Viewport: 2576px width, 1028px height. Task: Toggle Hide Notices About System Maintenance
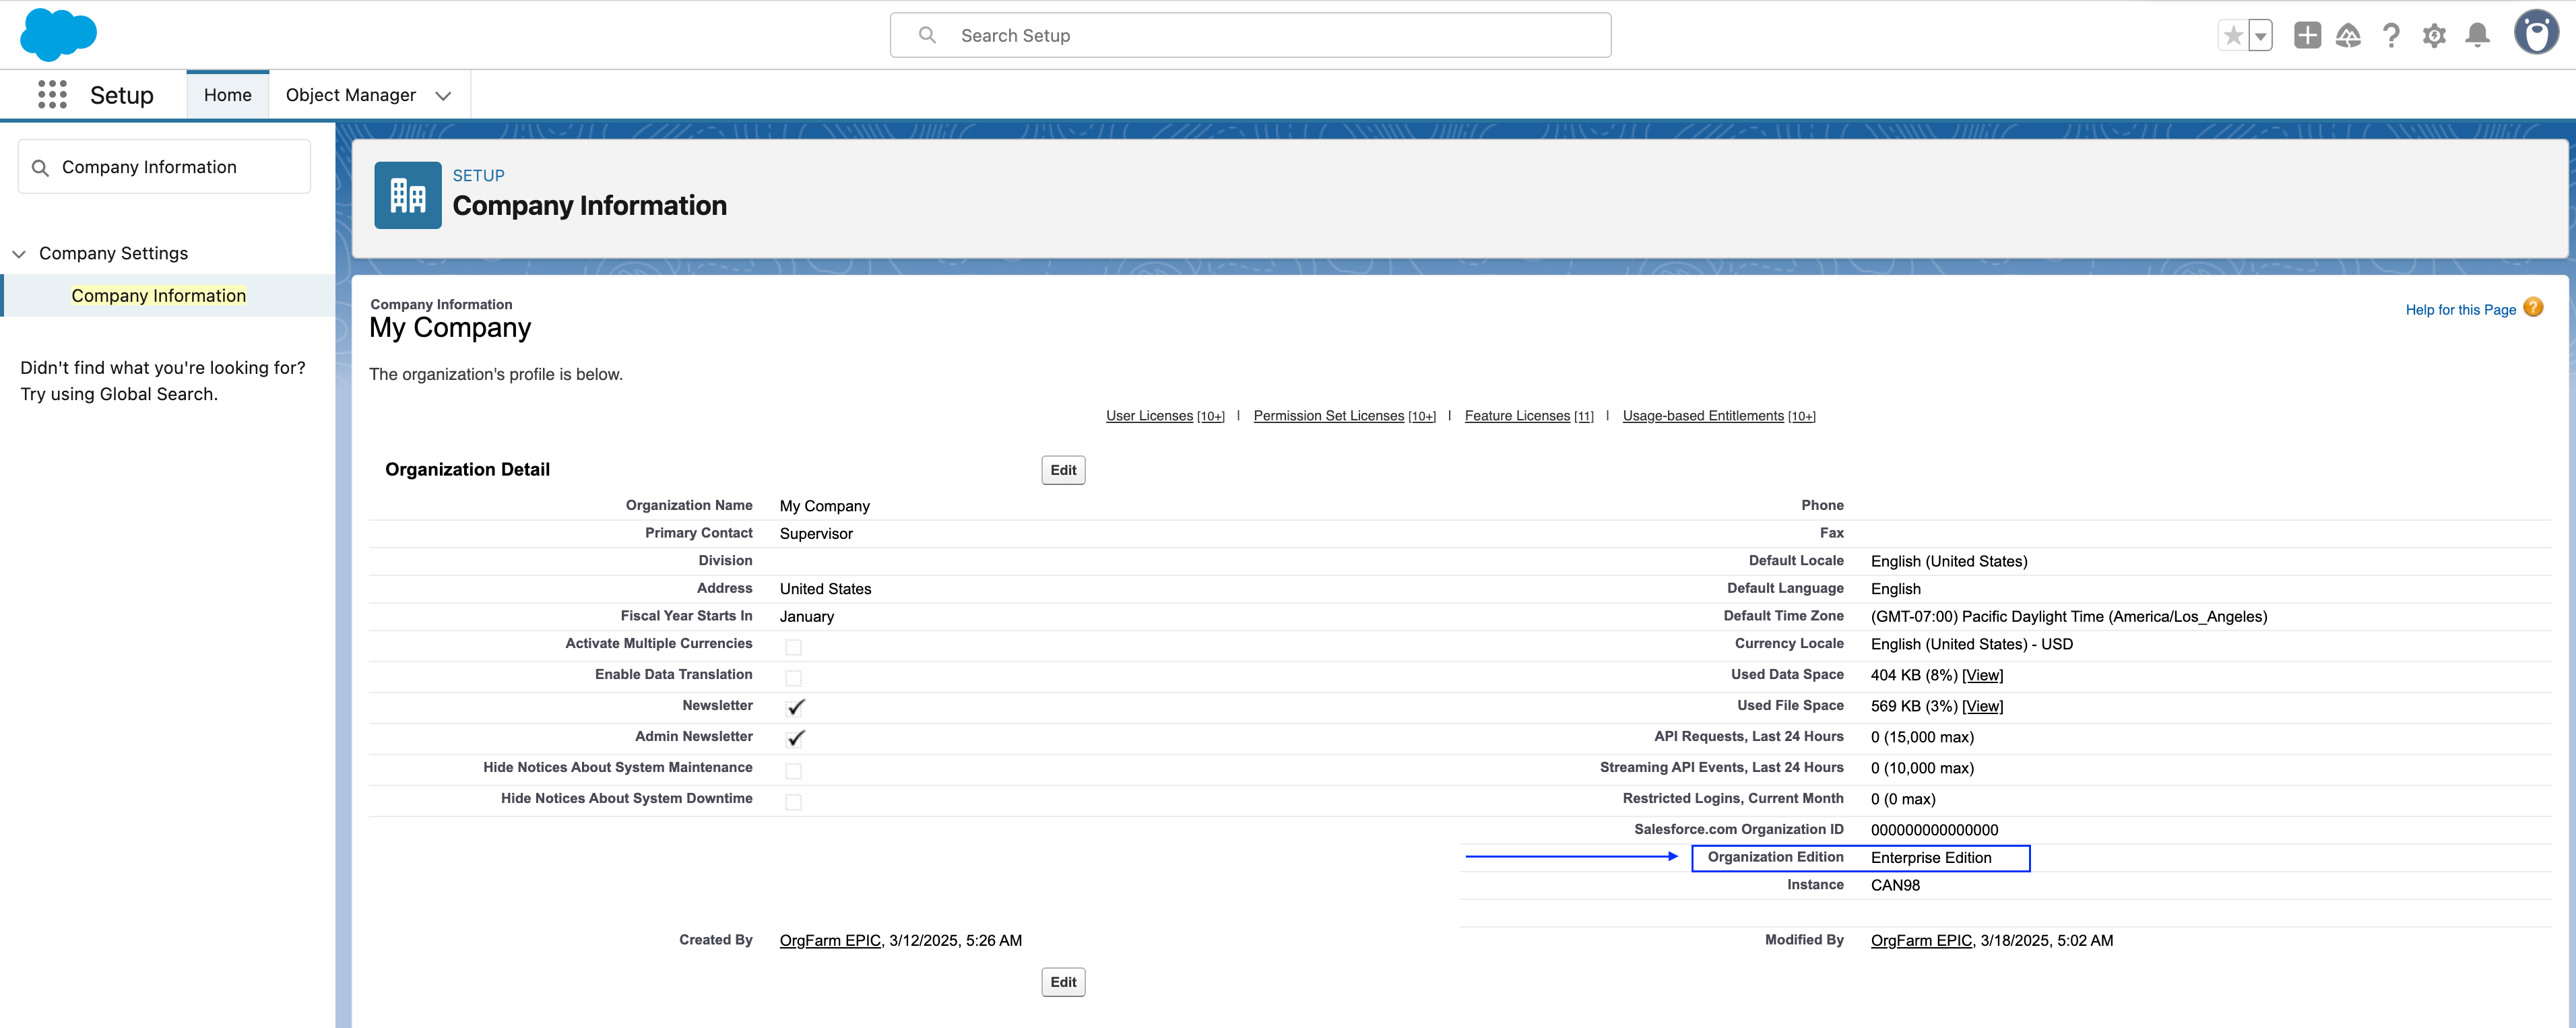coord(793,771)
